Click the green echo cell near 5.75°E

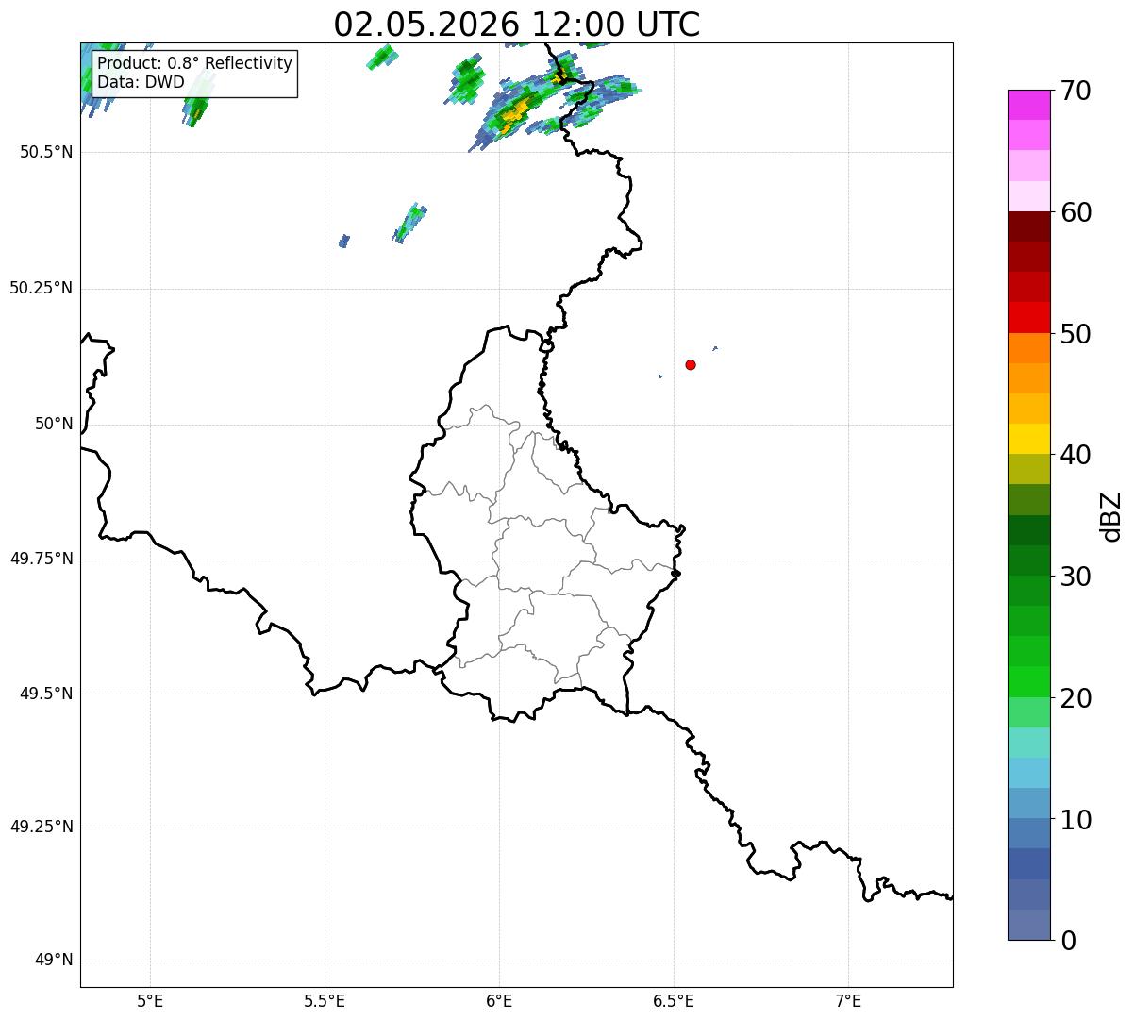pyautogui.click(x=410, y=224)
